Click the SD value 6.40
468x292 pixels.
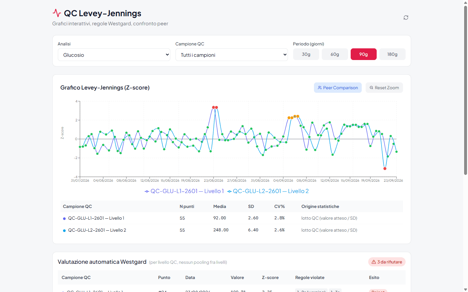click(253, 230)
